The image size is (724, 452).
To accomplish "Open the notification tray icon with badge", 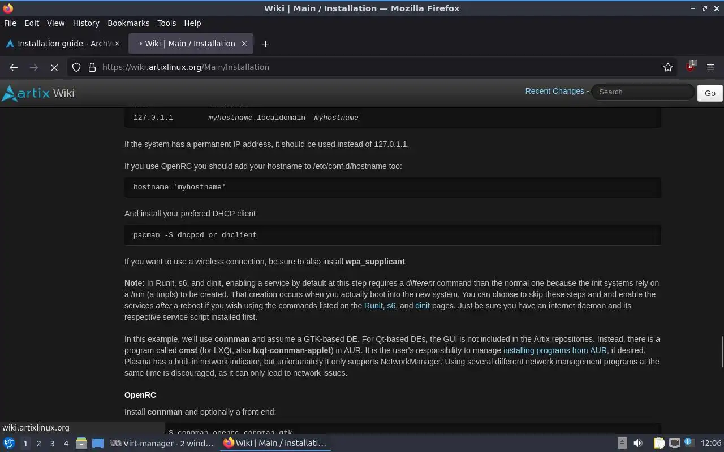I will [x=688, y=443].
